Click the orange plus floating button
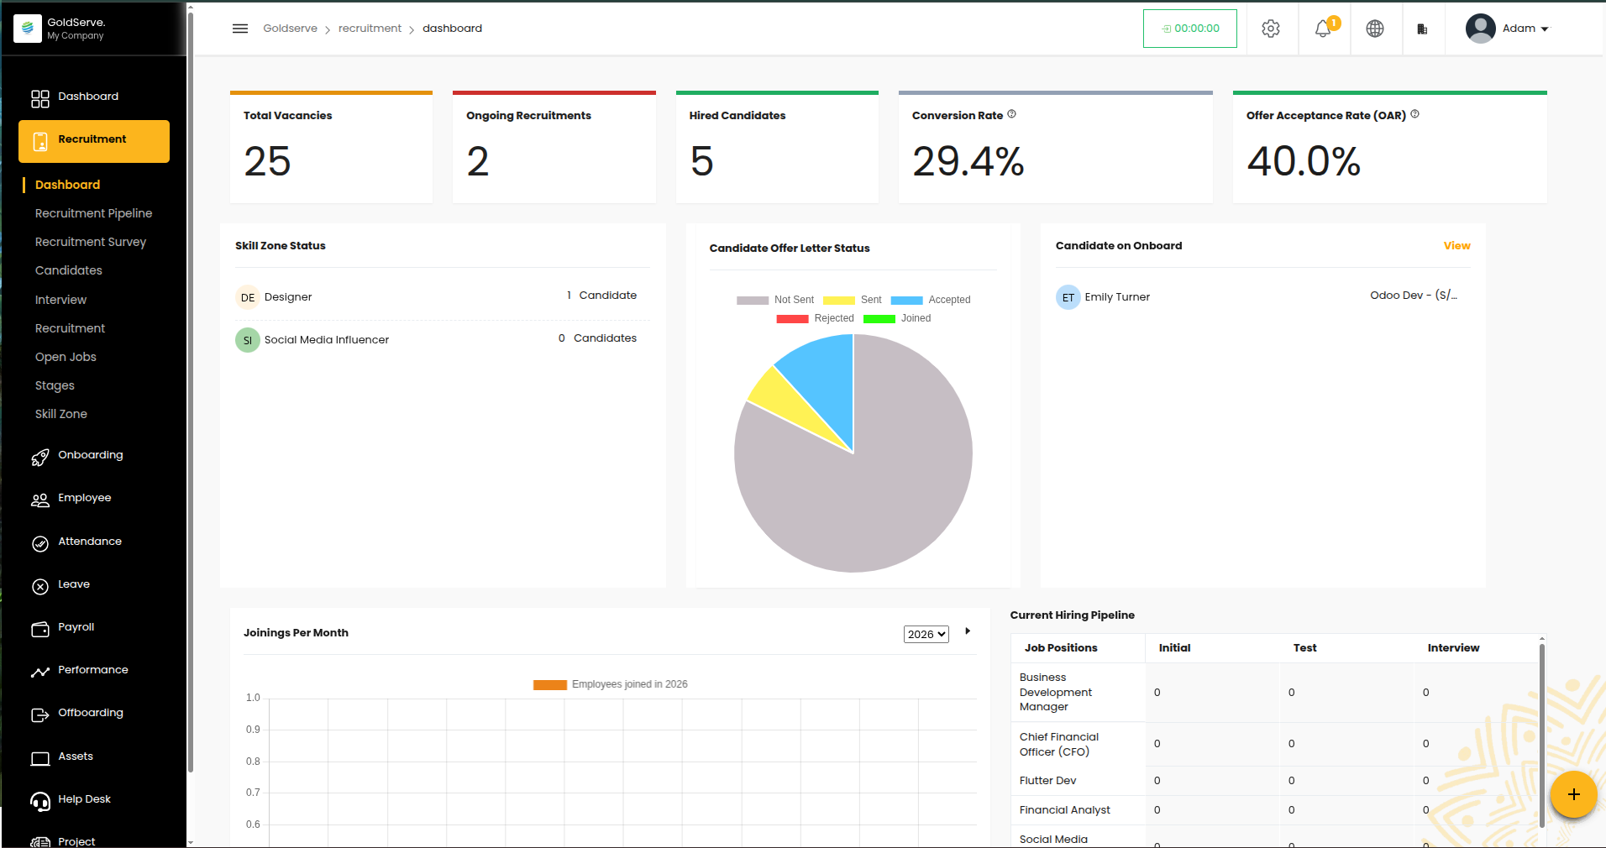The height and width of the screenshot is (848, 1606). pos(1573,794)
